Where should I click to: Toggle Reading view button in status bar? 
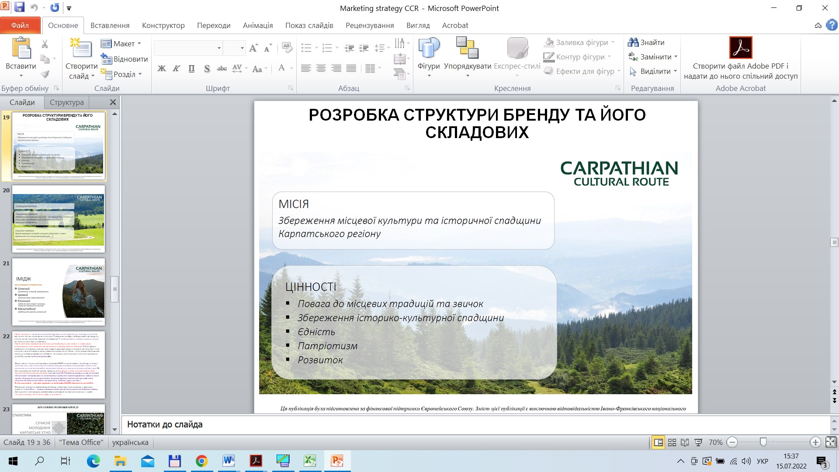pyautogui.click(x=685, y=442)
